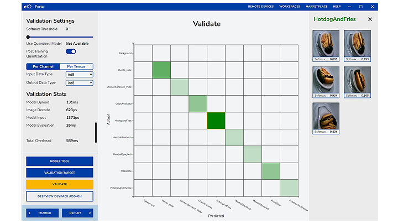Click DeepView DevPack Add-On button
Viewport: 398px width, 224px height.
click(x=60, y=196)
